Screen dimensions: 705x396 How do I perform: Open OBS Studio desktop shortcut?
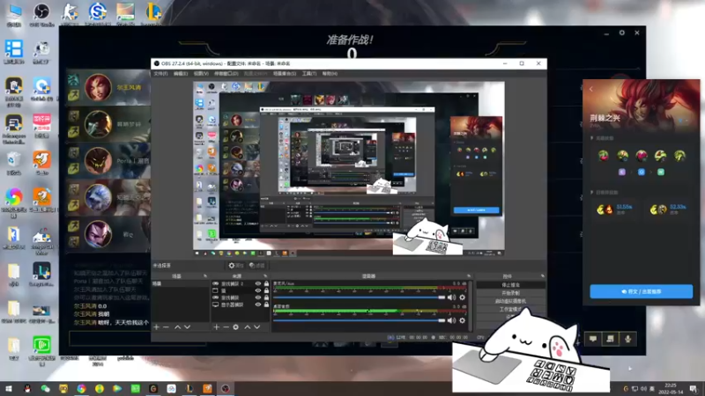pos(41,15)
